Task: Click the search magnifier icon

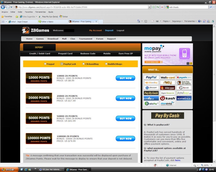Action: tap(211, 7)
